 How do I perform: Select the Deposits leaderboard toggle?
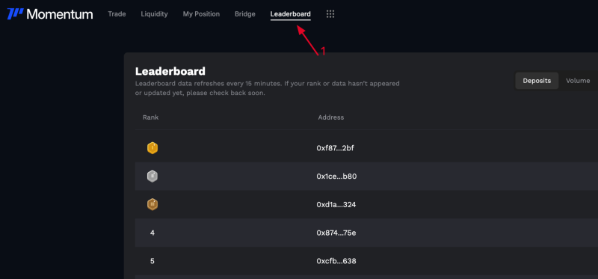click(537, 81)
